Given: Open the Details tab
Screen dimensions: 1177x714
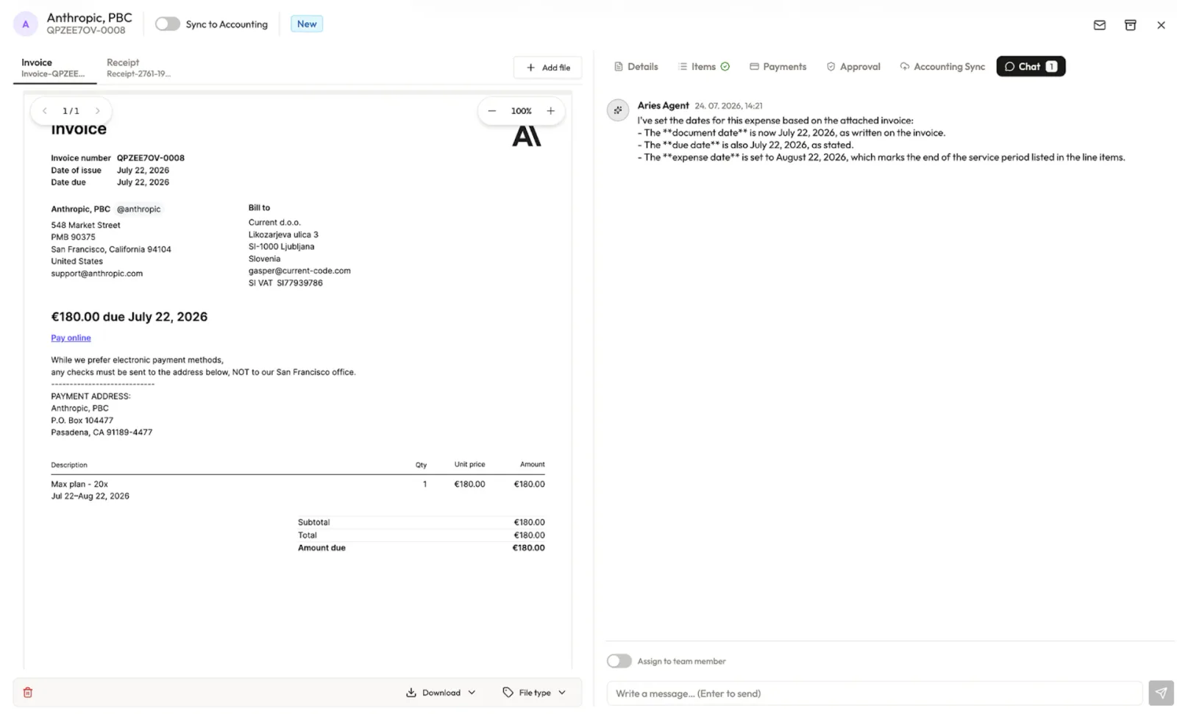Looking at the screenshot, I should [x=636, y=67].
